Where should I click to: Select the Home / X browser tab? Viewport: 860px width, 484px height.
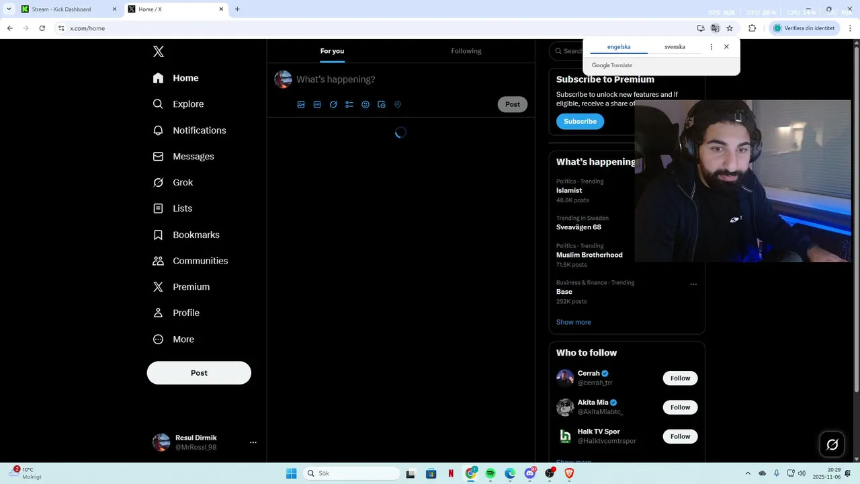coord(176,9)
